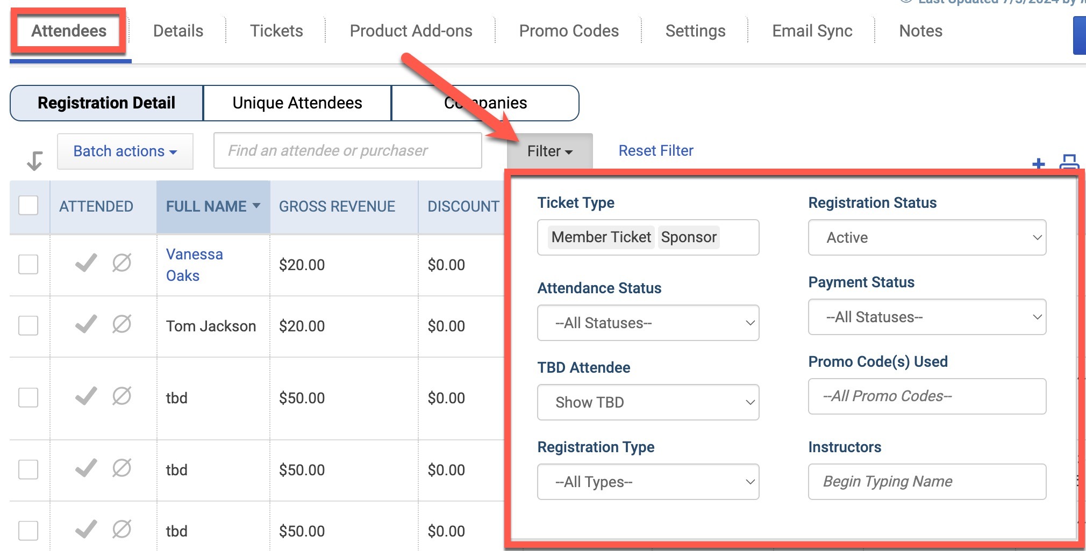Expand the TBD Attendee dropdown
1086x551 pixels.
pos(648,402)
